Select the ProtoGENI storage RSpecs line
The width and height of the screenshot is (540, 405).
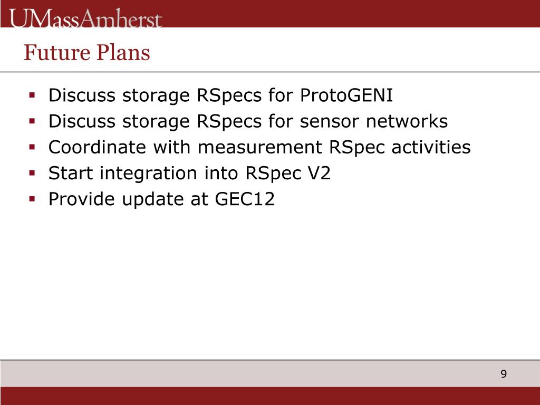click(x=221, y=95)
